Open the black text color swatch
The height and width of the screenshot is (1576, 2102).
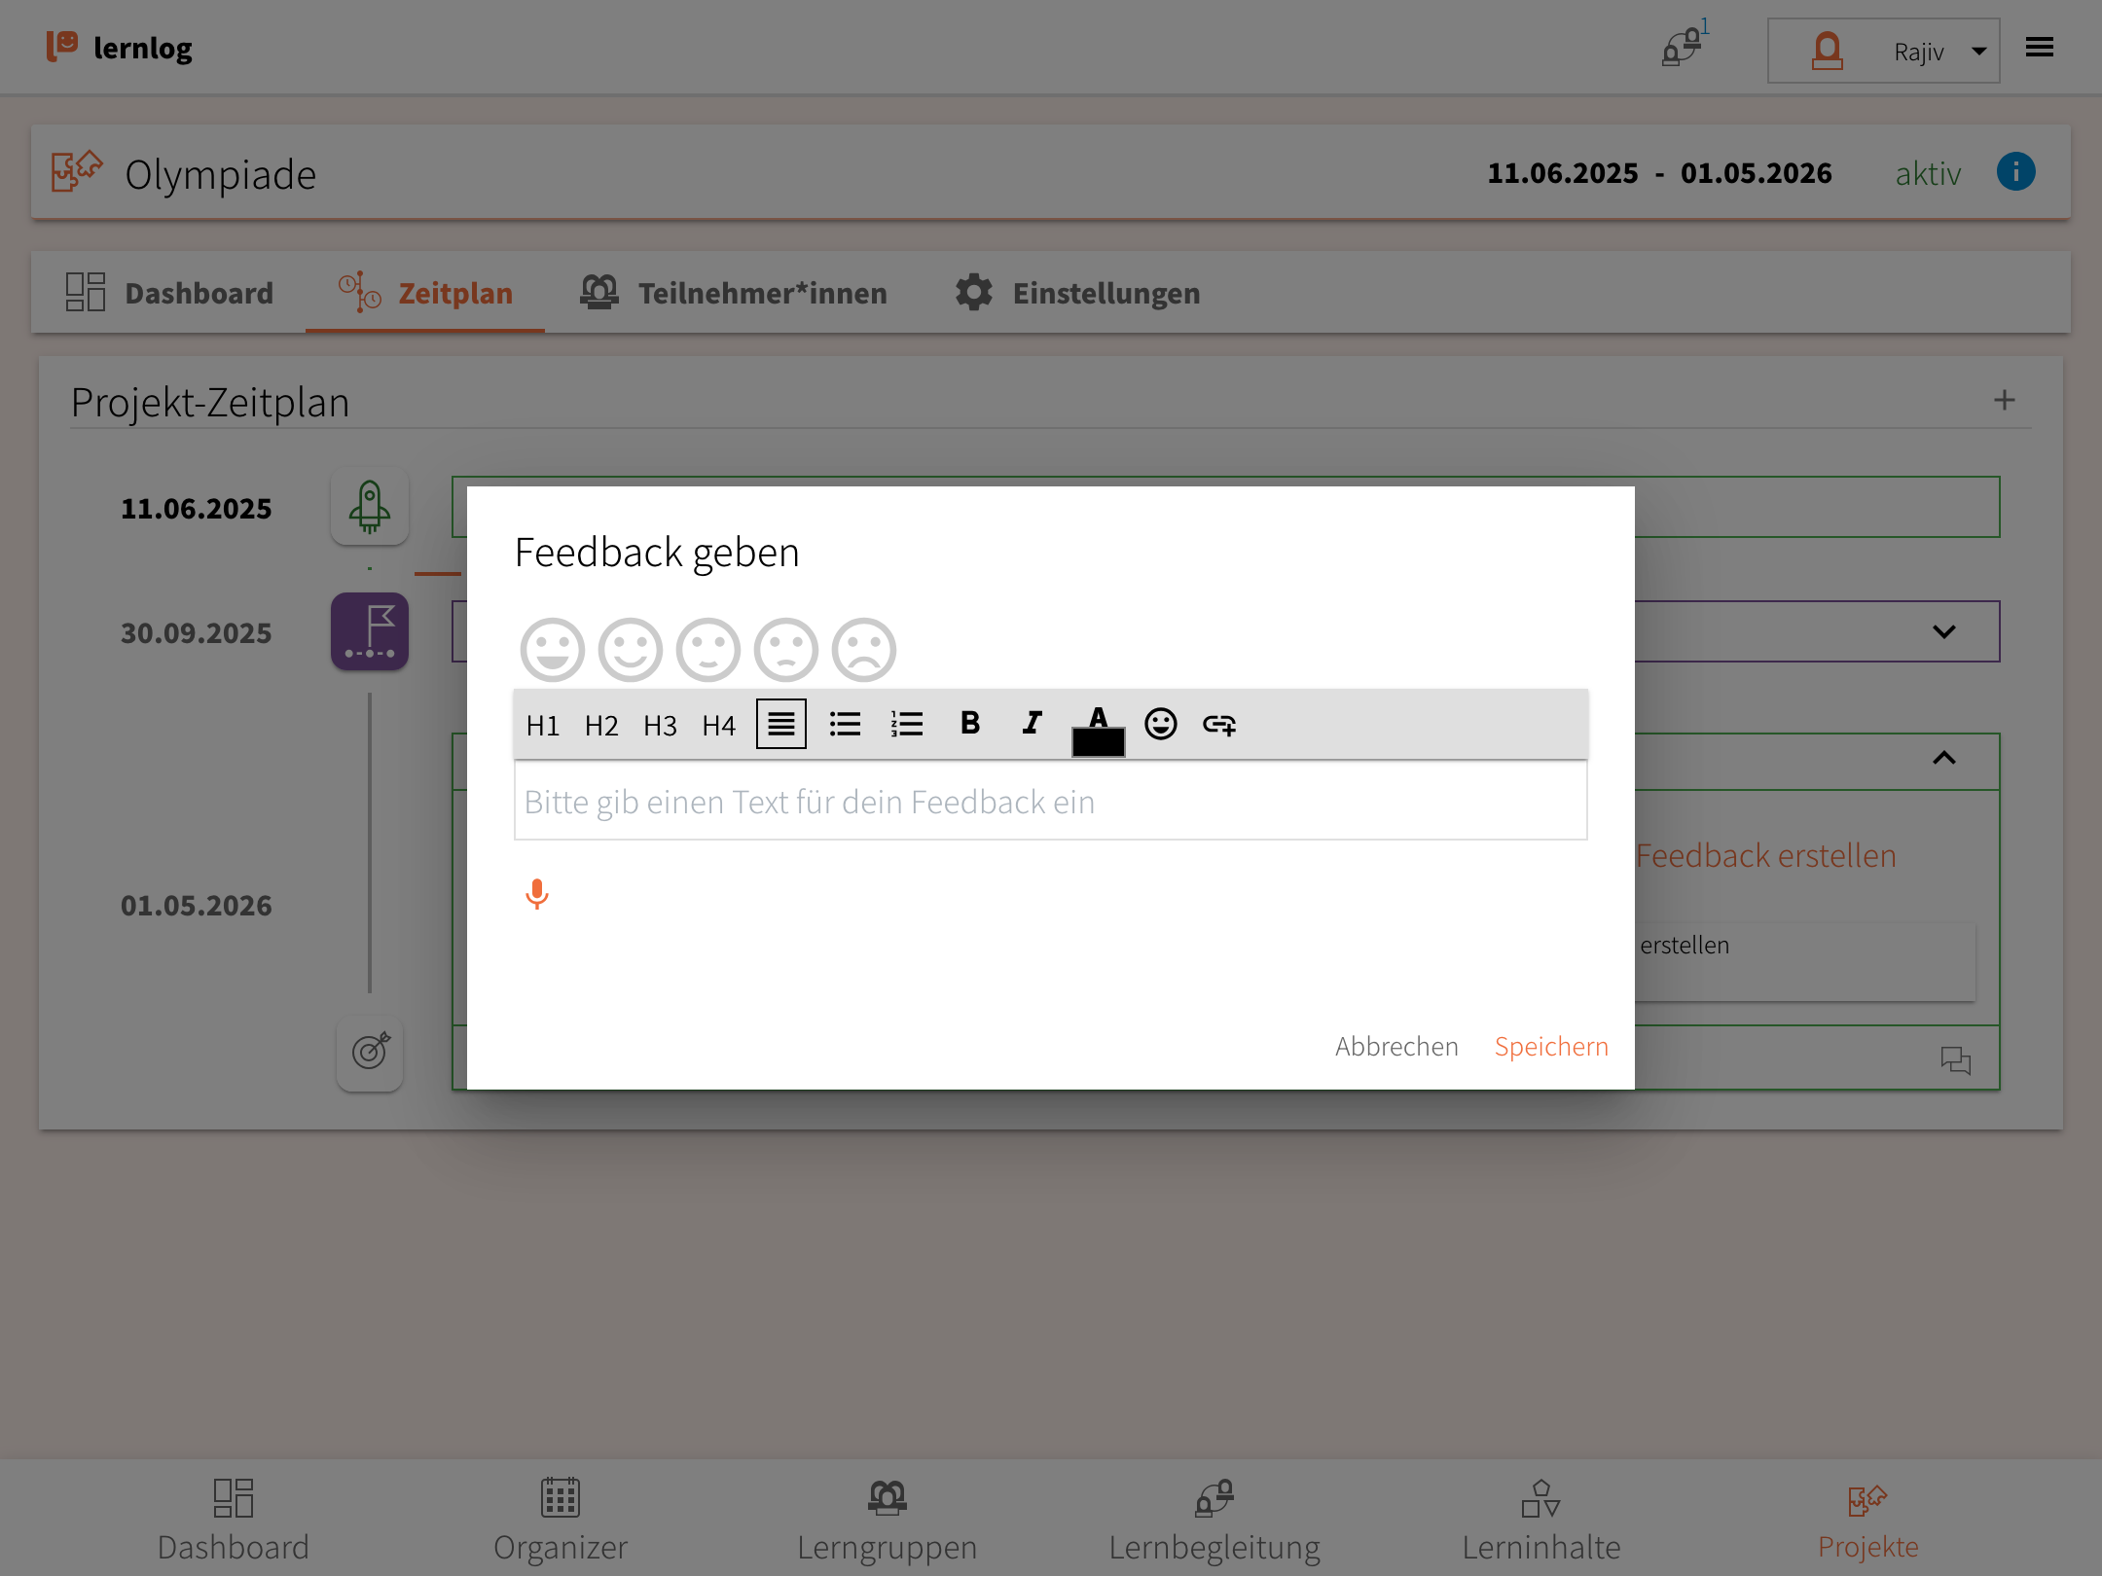(x=1098, y=741)
